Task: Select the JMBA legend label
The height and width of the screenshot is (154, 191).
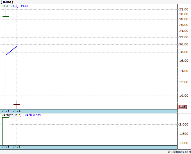Action: 5,6
